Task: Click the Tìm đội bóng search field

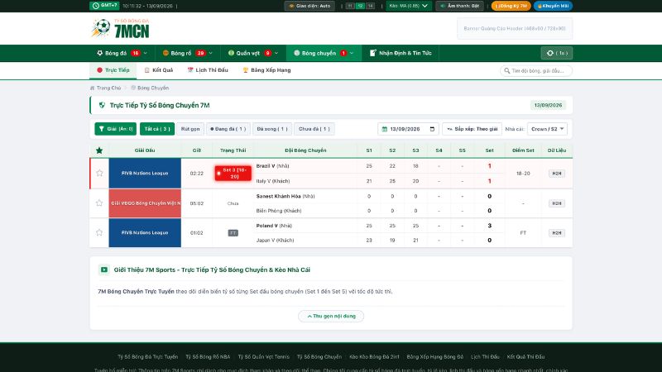Action: (x=535, y=71)
